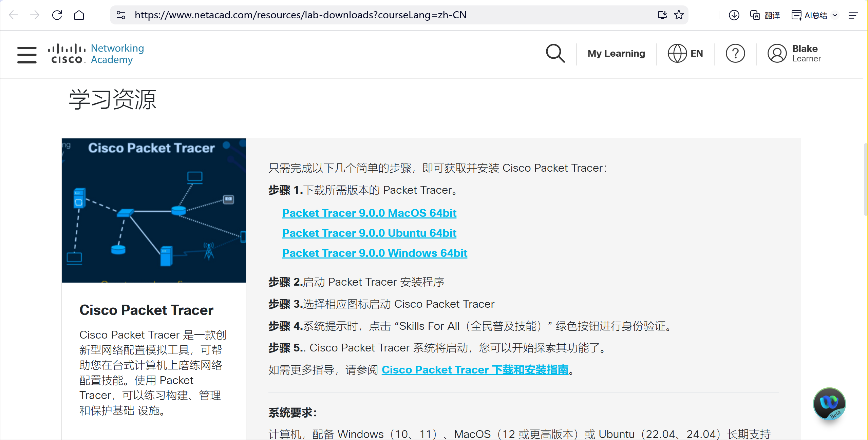Screen dimensions: 868x440
Task: Open the help question mark icon
Action: click(x=735, y=53)
